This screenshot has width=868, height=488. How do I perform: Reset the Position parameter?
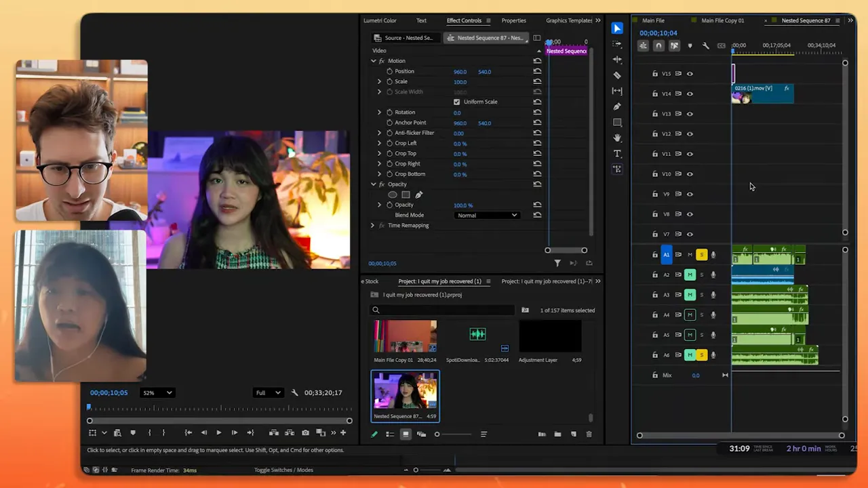point(537,71)
